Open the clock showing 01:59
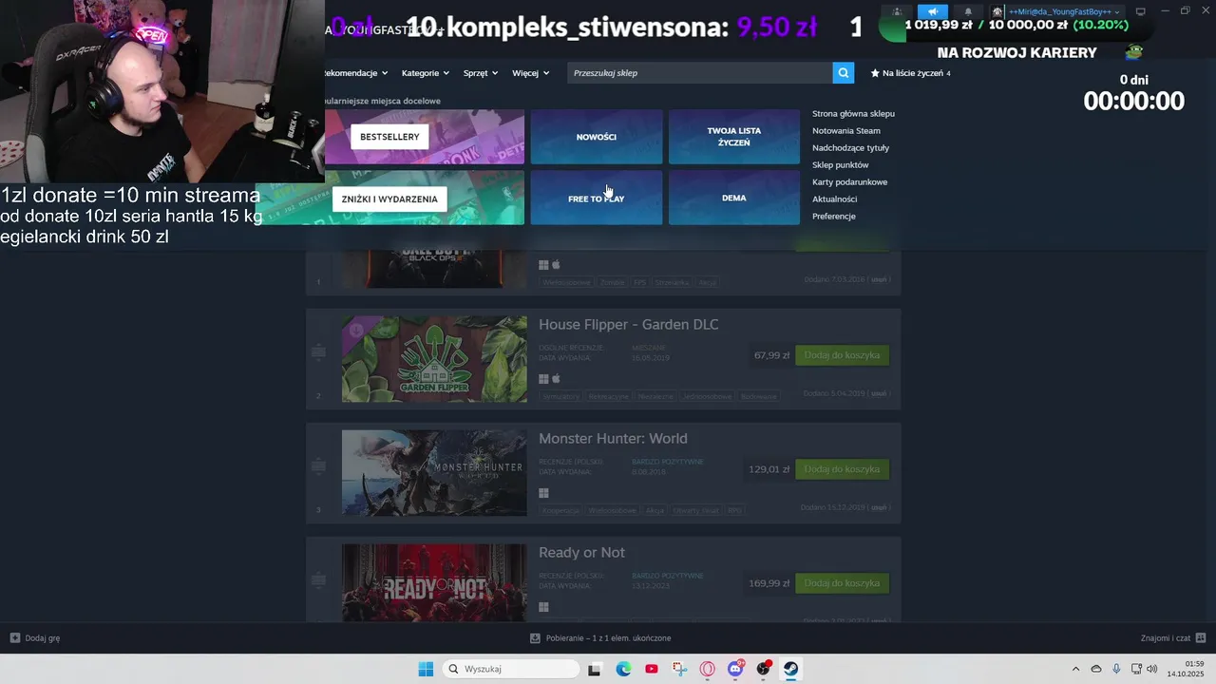1216x684 pixels. pos(1187,669)
